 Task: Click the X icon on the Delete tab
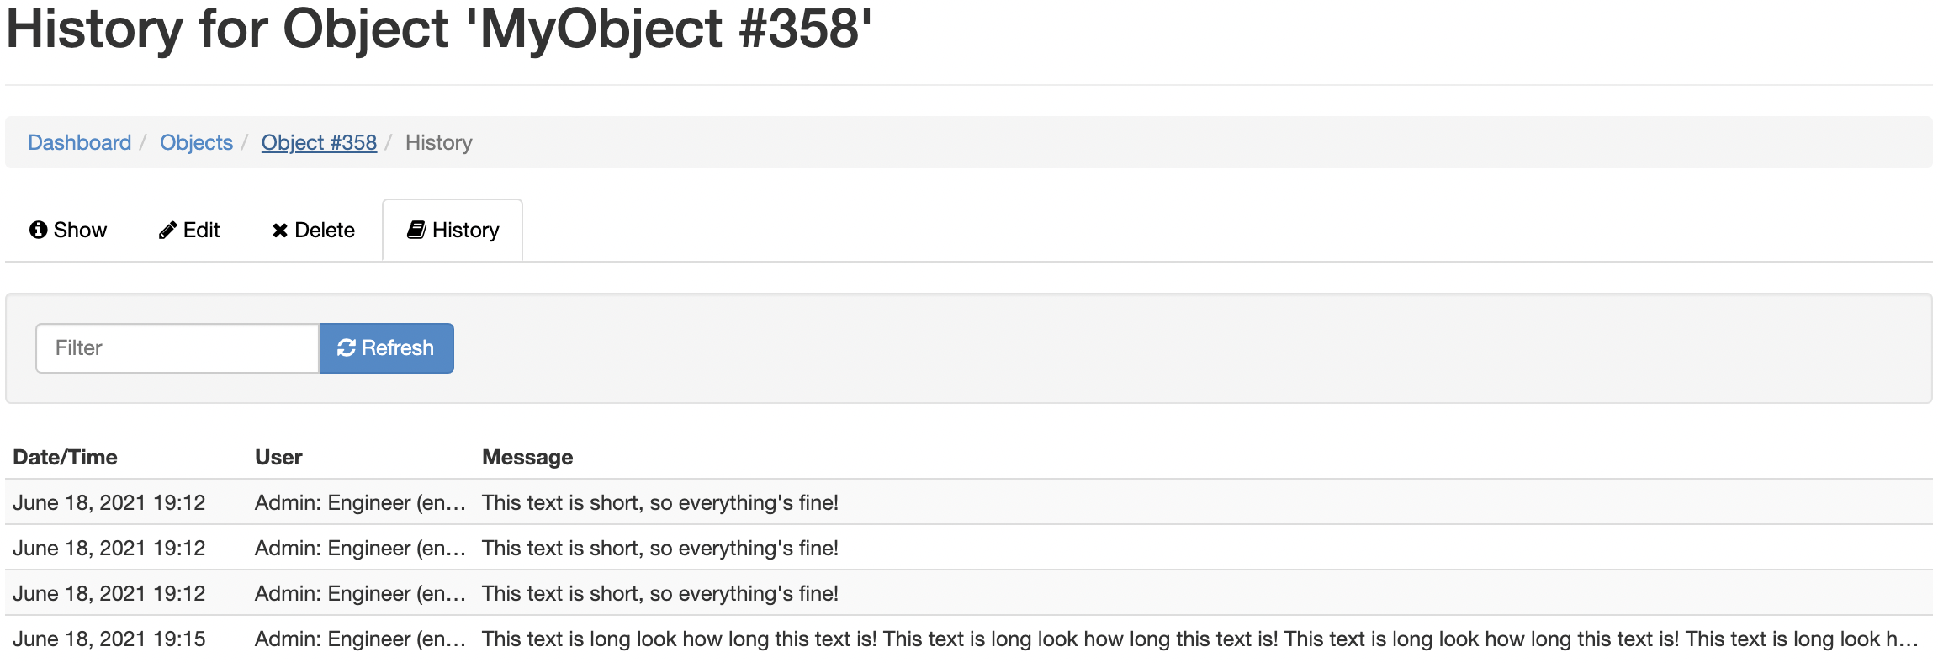tap(281, 230)
